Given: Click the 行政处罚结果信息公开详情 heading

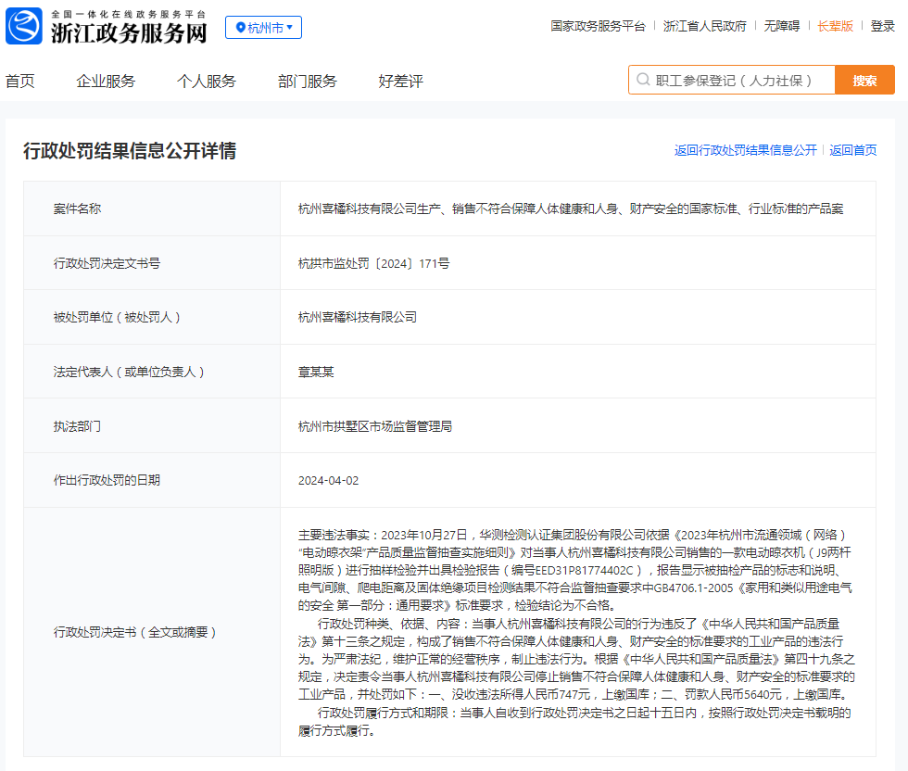Looking at the screenshot, I should pyautogui.click(x=130, y=151).
